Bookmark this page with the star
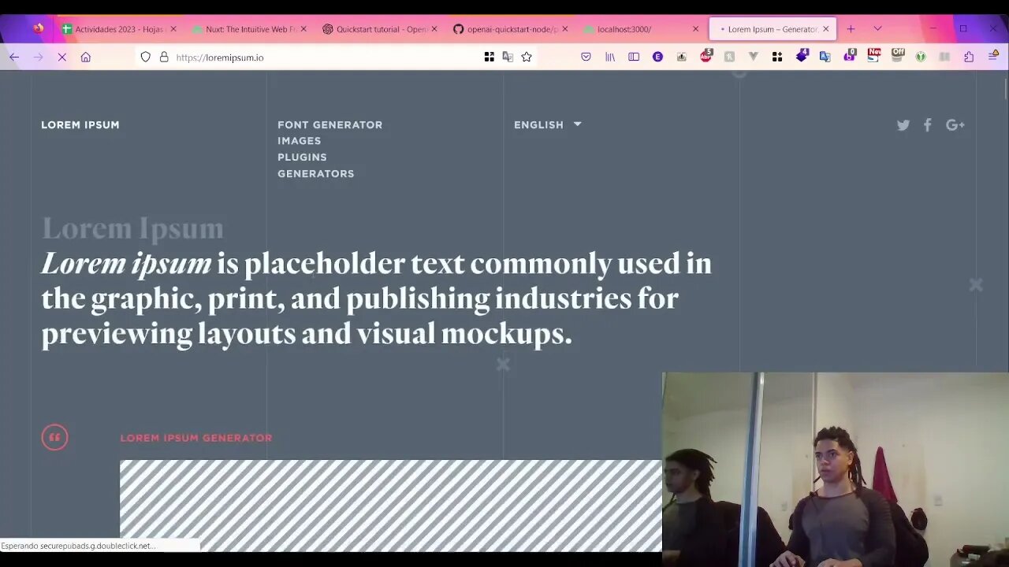This screenshot has height=567, width=1009. click(x=527, y=57)
